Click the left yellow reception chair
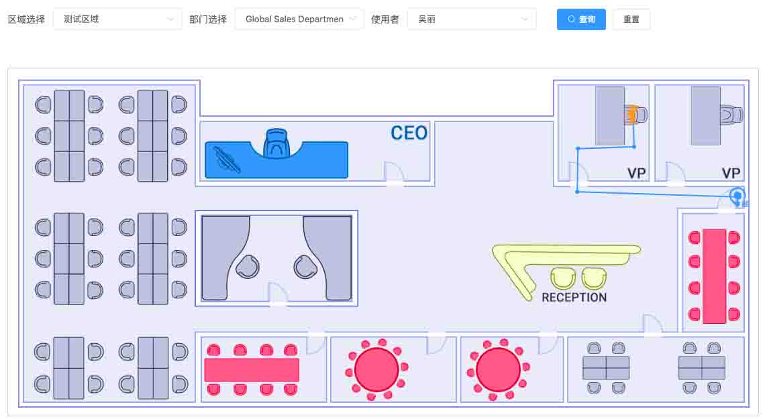 point(563,278)
